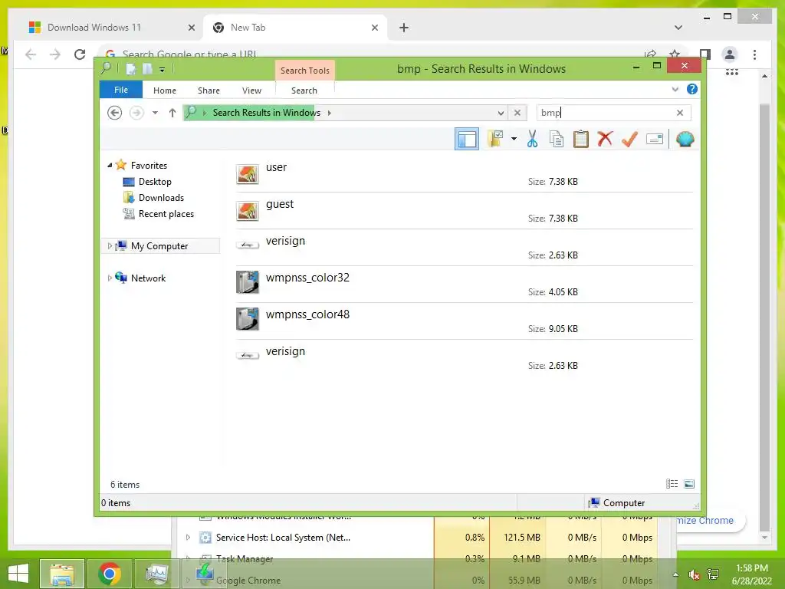Clear the bmp search text

[680, 113]
